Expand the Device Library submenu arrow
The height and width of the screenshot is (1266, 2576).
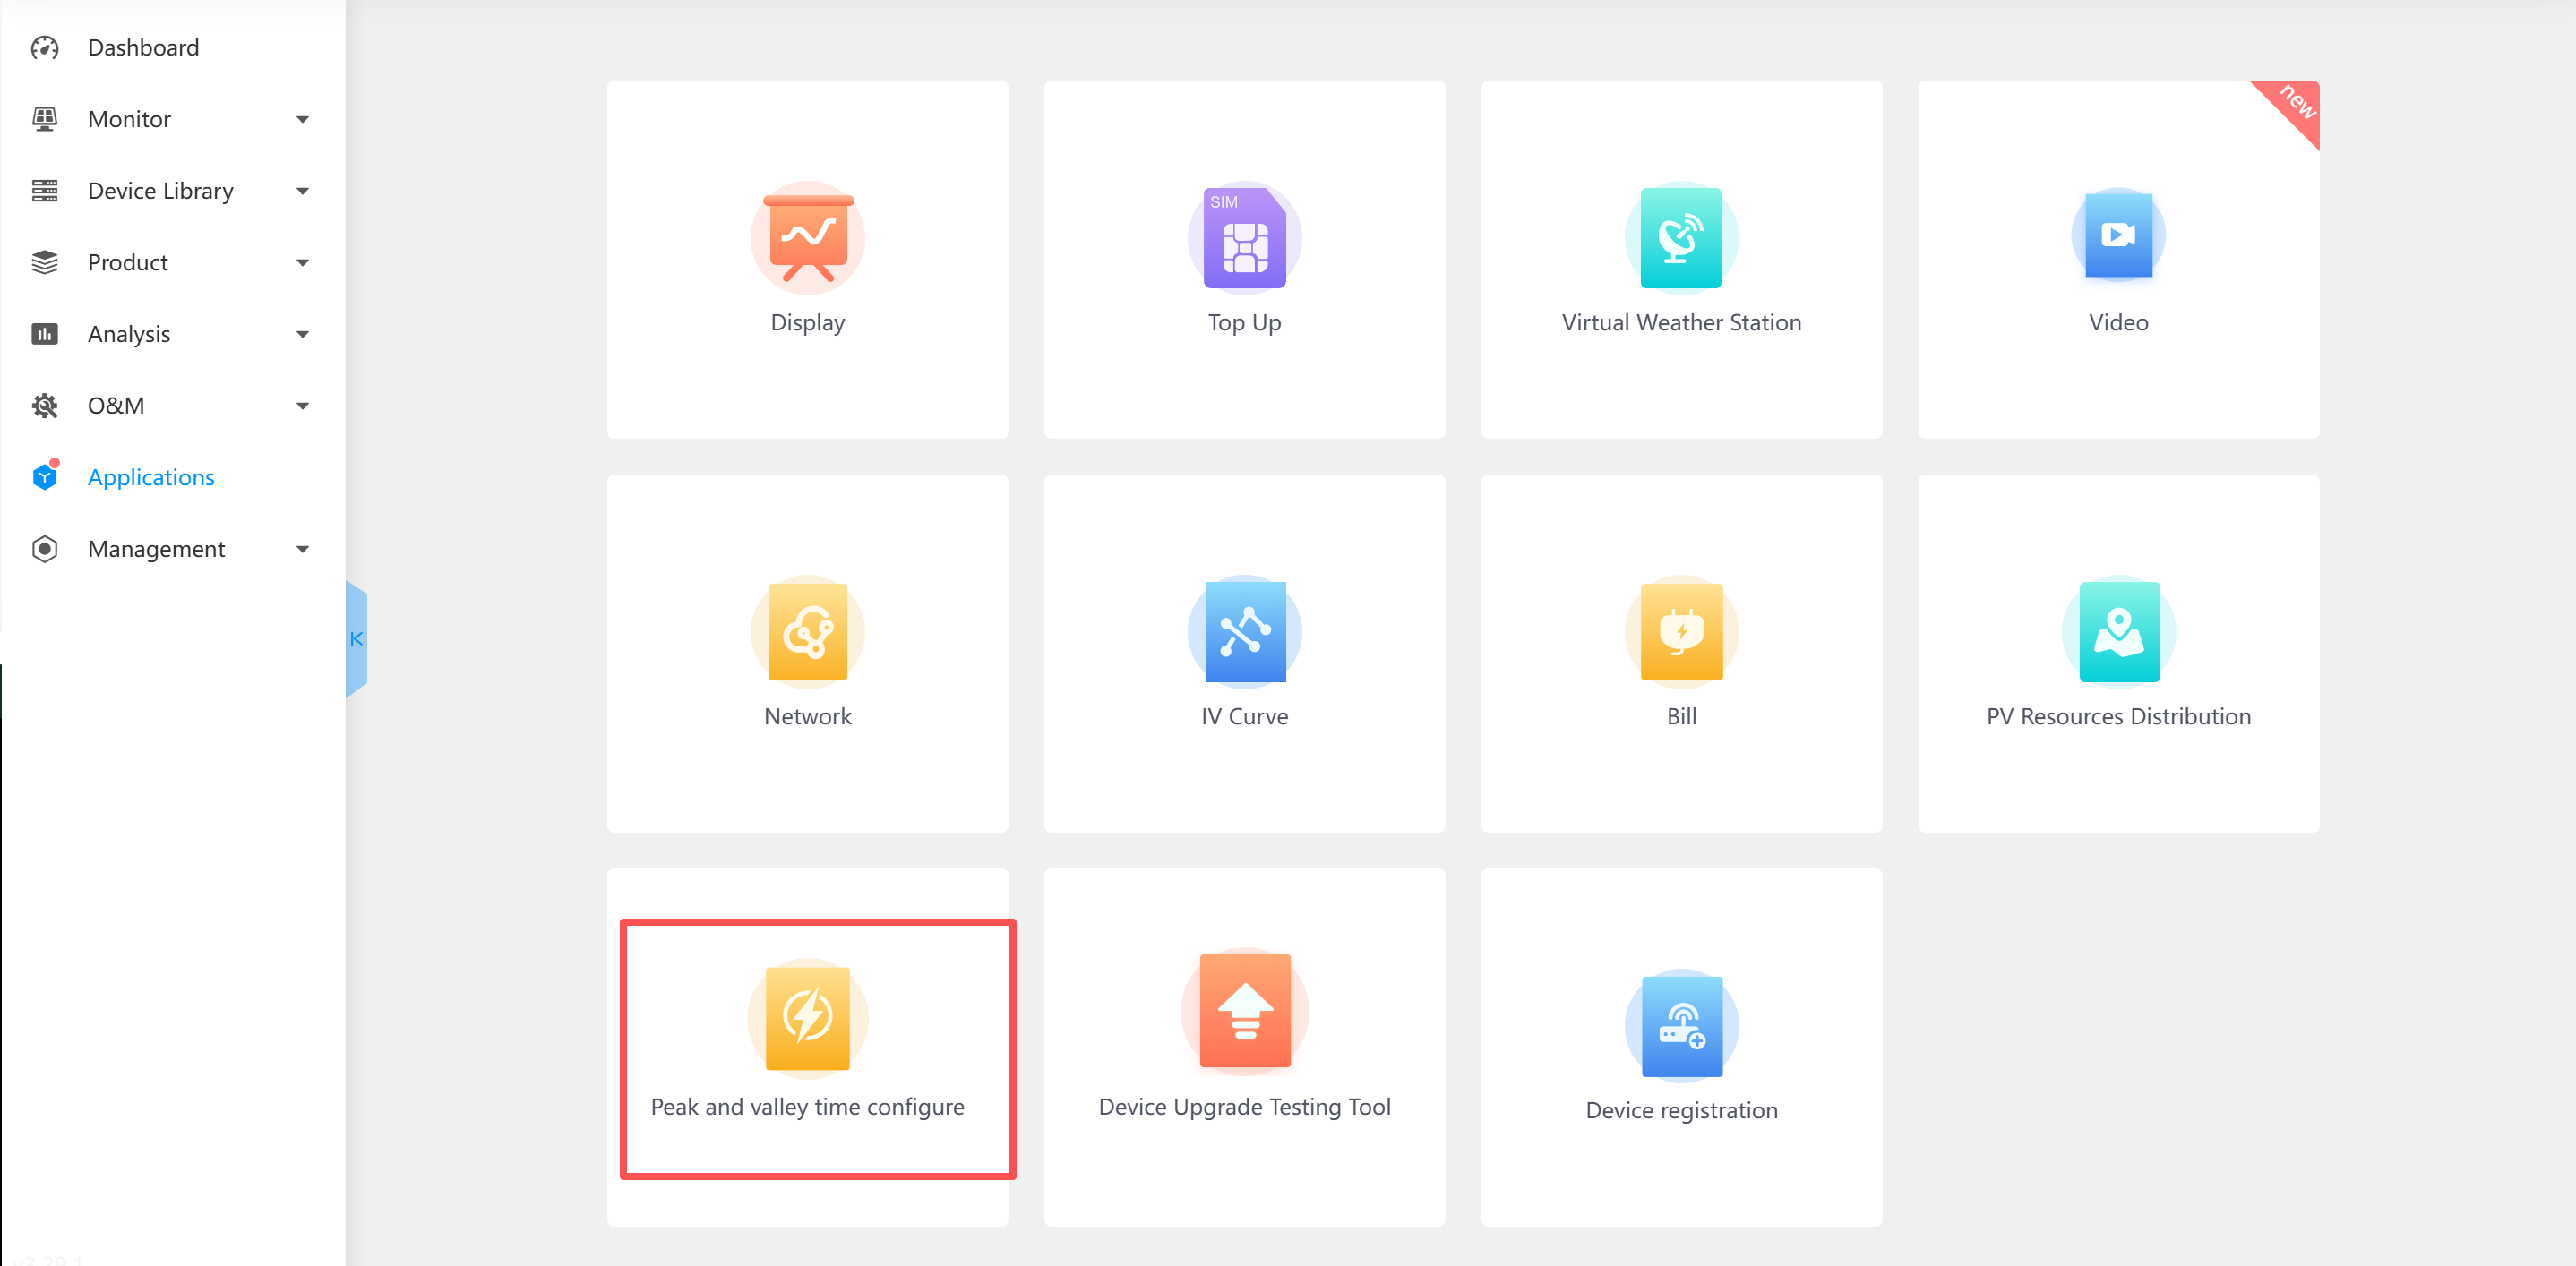point(302,191)
